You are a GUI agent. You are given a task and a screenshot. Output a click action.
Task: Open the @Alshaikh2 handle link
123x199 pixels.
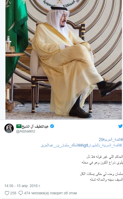(x=26, y=131)
